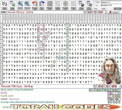Viewport: 122px width, 110px height.
Task: Open the Proximity rank tool
Action: pyautogui.click(x=65, y=5)
